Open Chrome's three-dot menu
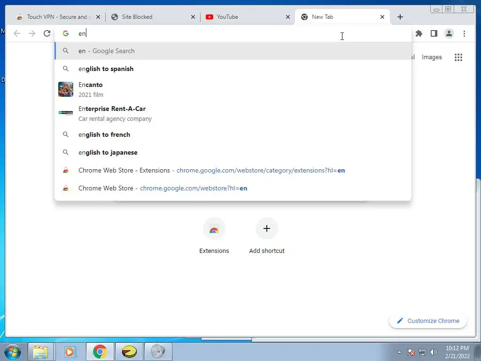The height and width of the screenshot is (361, 481). pyautogui.click(x=464, y=33)
